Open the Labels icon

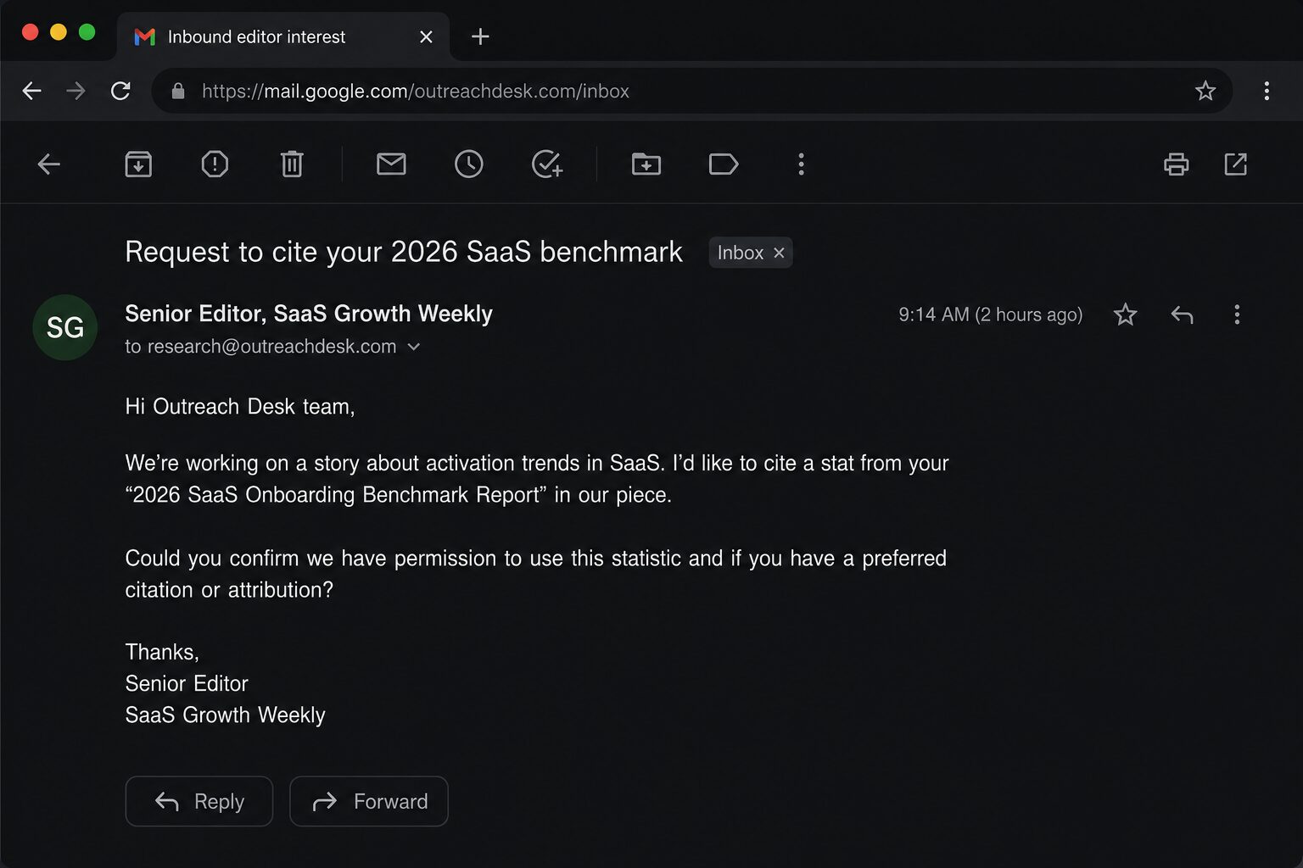[x=724, y=164]
